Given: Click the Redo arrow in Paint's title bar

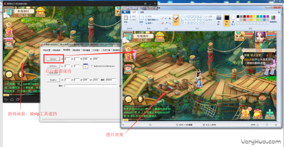Looking at the screenshot, I should (x=134, y=8).
